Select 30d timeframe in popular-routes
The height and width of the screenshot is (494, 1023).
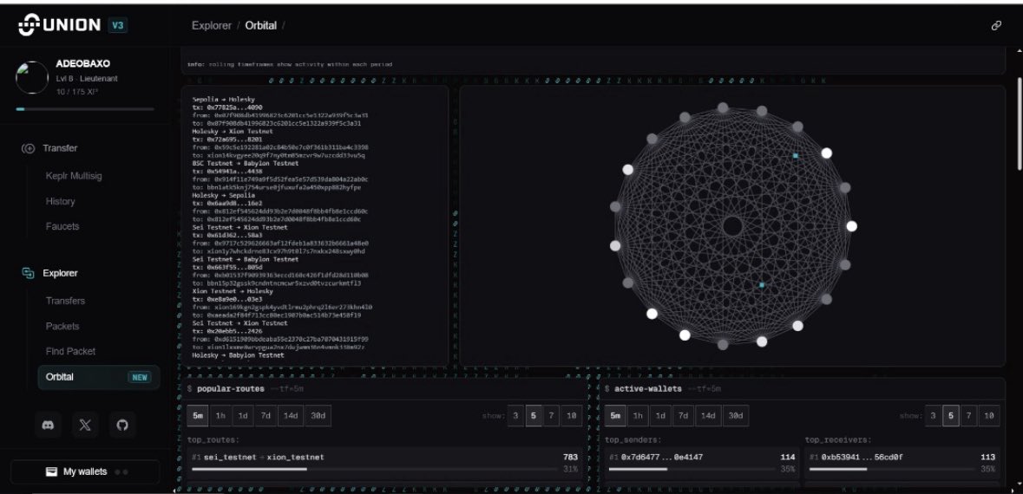[x=318, y=416]
